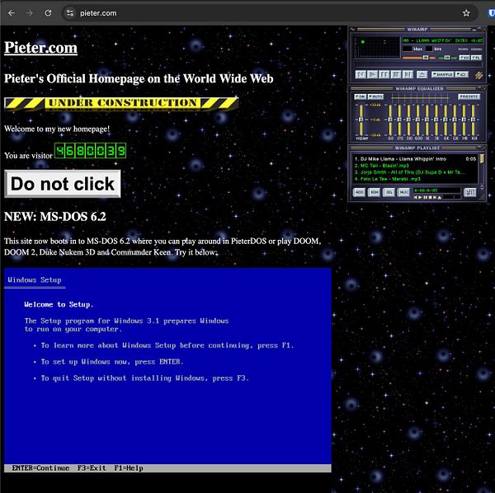Toggle Shuffle in Winamp
This screenshot has width=495, height=493.
[442, 74]
